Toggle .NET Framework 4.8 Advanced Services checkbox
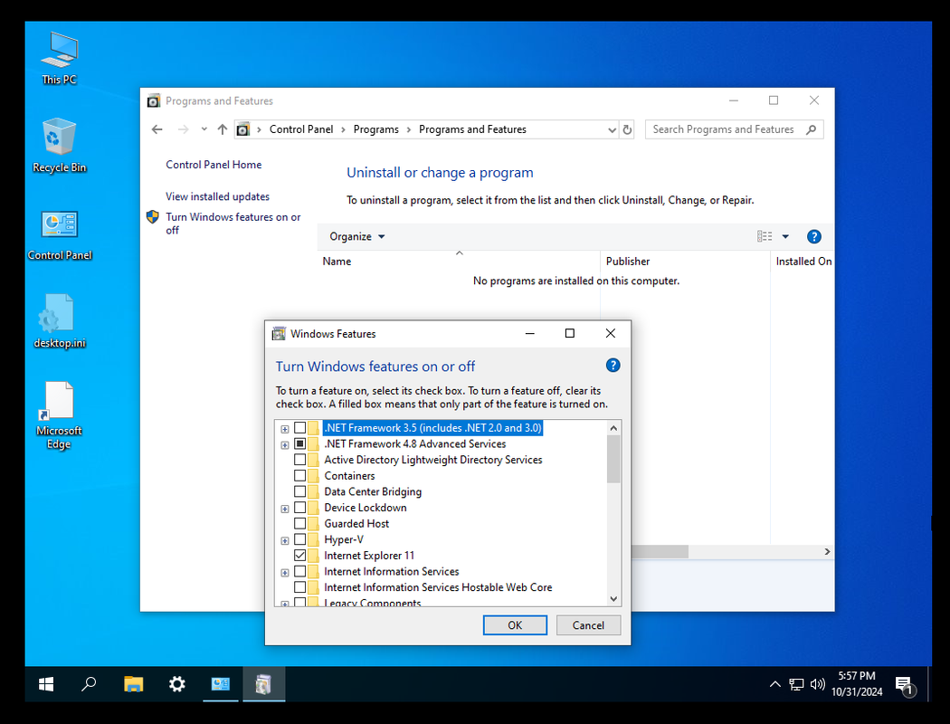 tap(299, 443)
